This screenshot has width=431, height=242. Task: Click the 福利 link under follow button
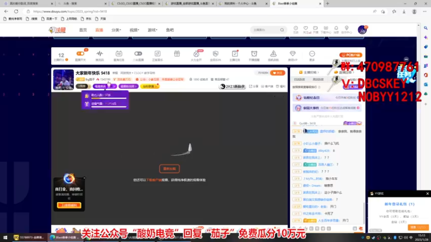coord(281,86)
